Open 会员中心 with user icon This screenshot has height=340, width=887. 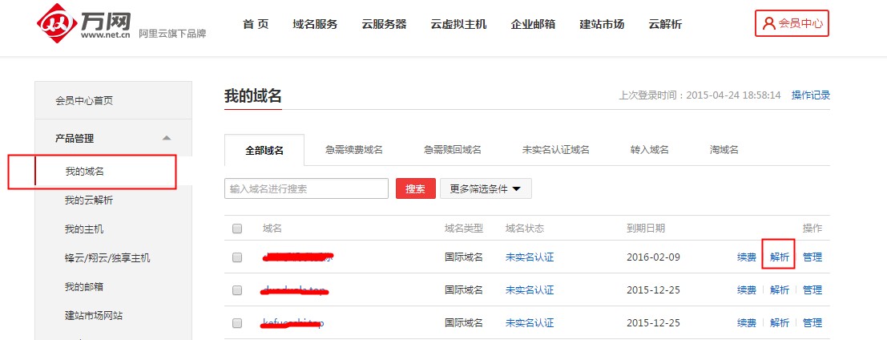coord(792,23)
